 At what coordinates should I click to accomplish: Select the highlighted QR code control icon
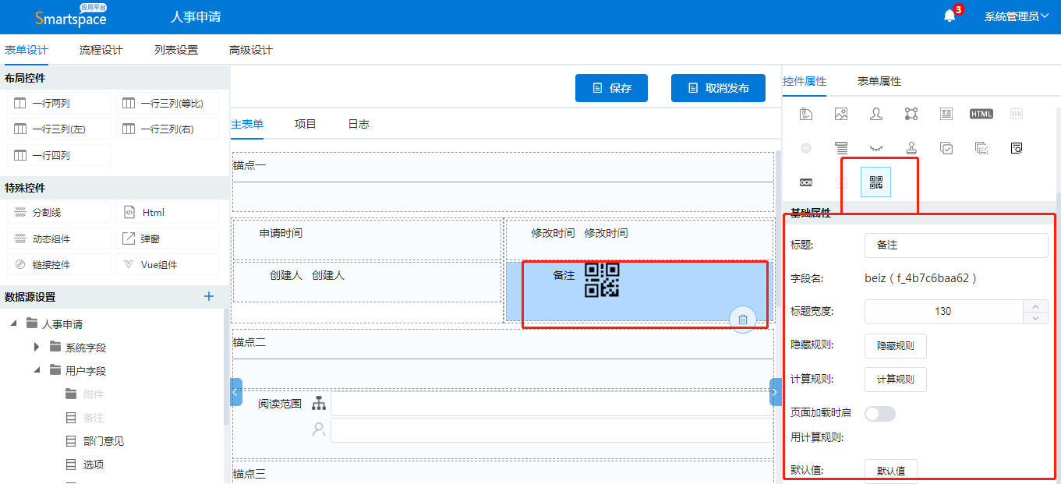coord(876,182)
